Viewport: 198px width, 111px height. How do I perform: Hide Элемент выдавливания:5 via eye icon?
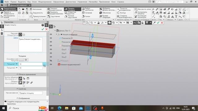coord(51,64)
